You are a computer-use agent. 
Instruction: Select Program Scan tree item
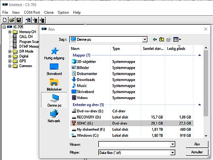[x=29, y=41]
